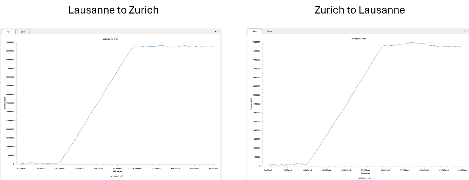Open the left panel's dropdown arrow menu
Screen dimensions: 469x180
(215, 31)
